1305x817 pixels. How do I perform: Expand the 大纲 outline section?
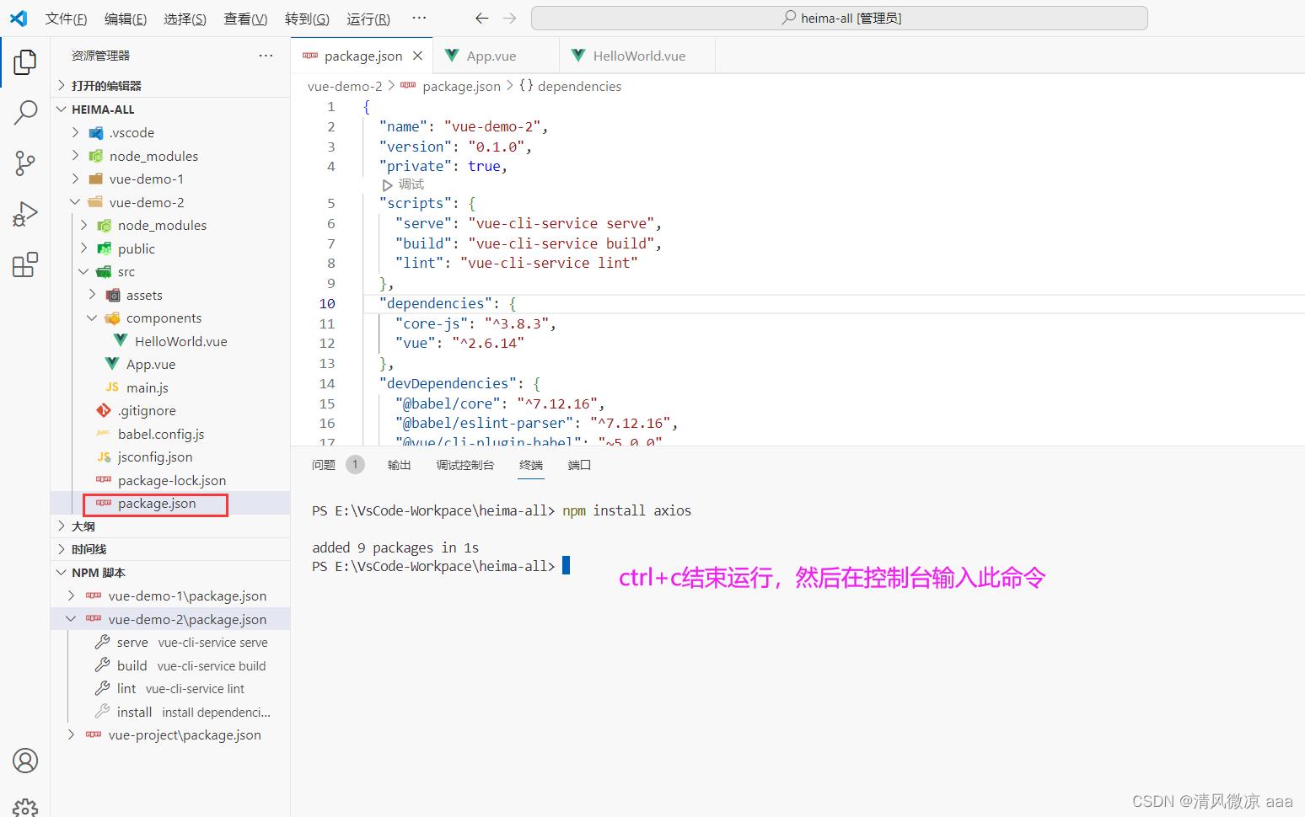62,526
